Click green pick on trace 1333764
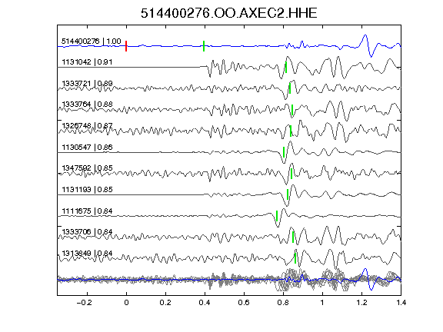This screenshot has width=443, height=332. point(292,110)
